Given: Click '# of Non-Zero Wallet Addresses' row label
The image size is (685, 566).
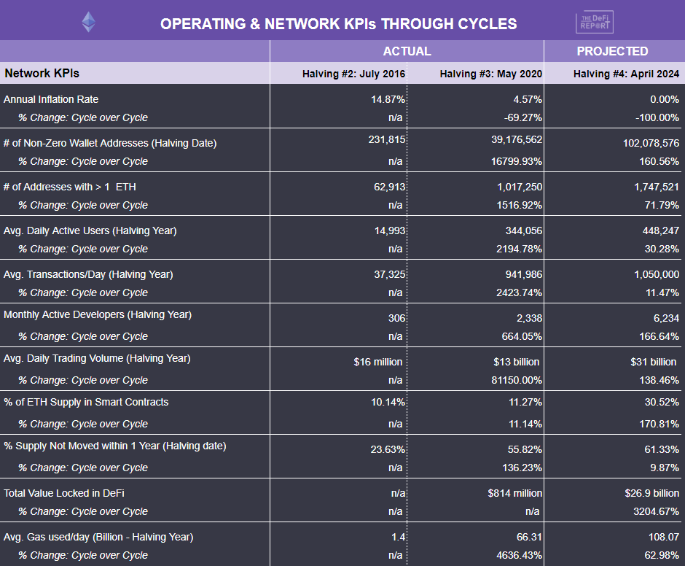Looking at the screenshot, I should tap(110, 143).
